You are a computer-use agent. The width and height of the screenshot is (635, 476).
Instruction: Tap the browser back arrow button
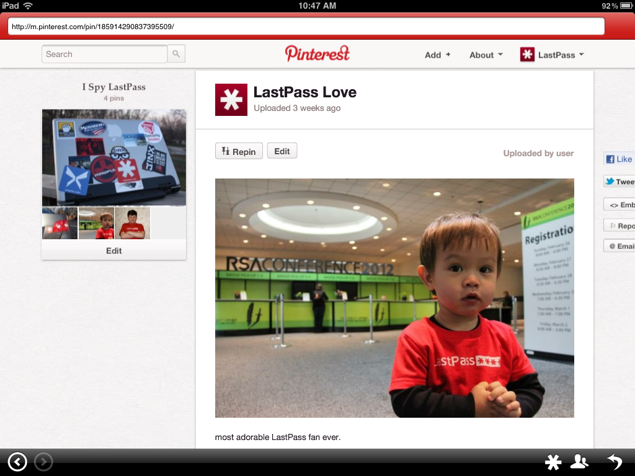click(17, 462)
